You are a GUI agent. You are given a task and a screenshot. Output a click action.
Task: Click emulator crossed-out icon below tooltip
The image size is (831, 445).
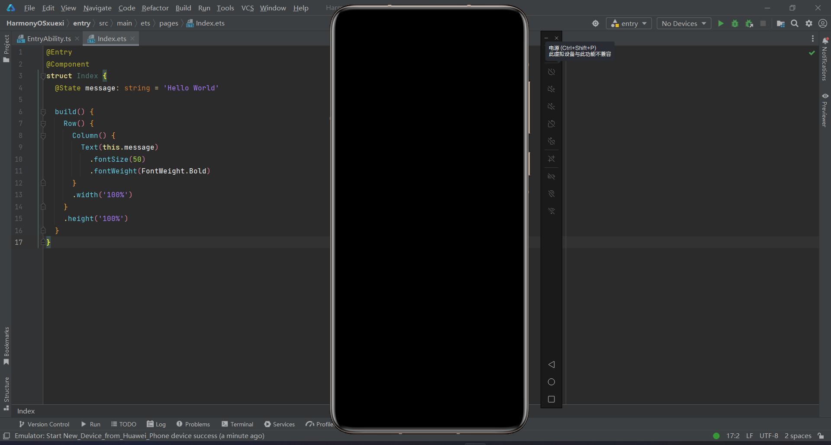[x=551, y=72]
